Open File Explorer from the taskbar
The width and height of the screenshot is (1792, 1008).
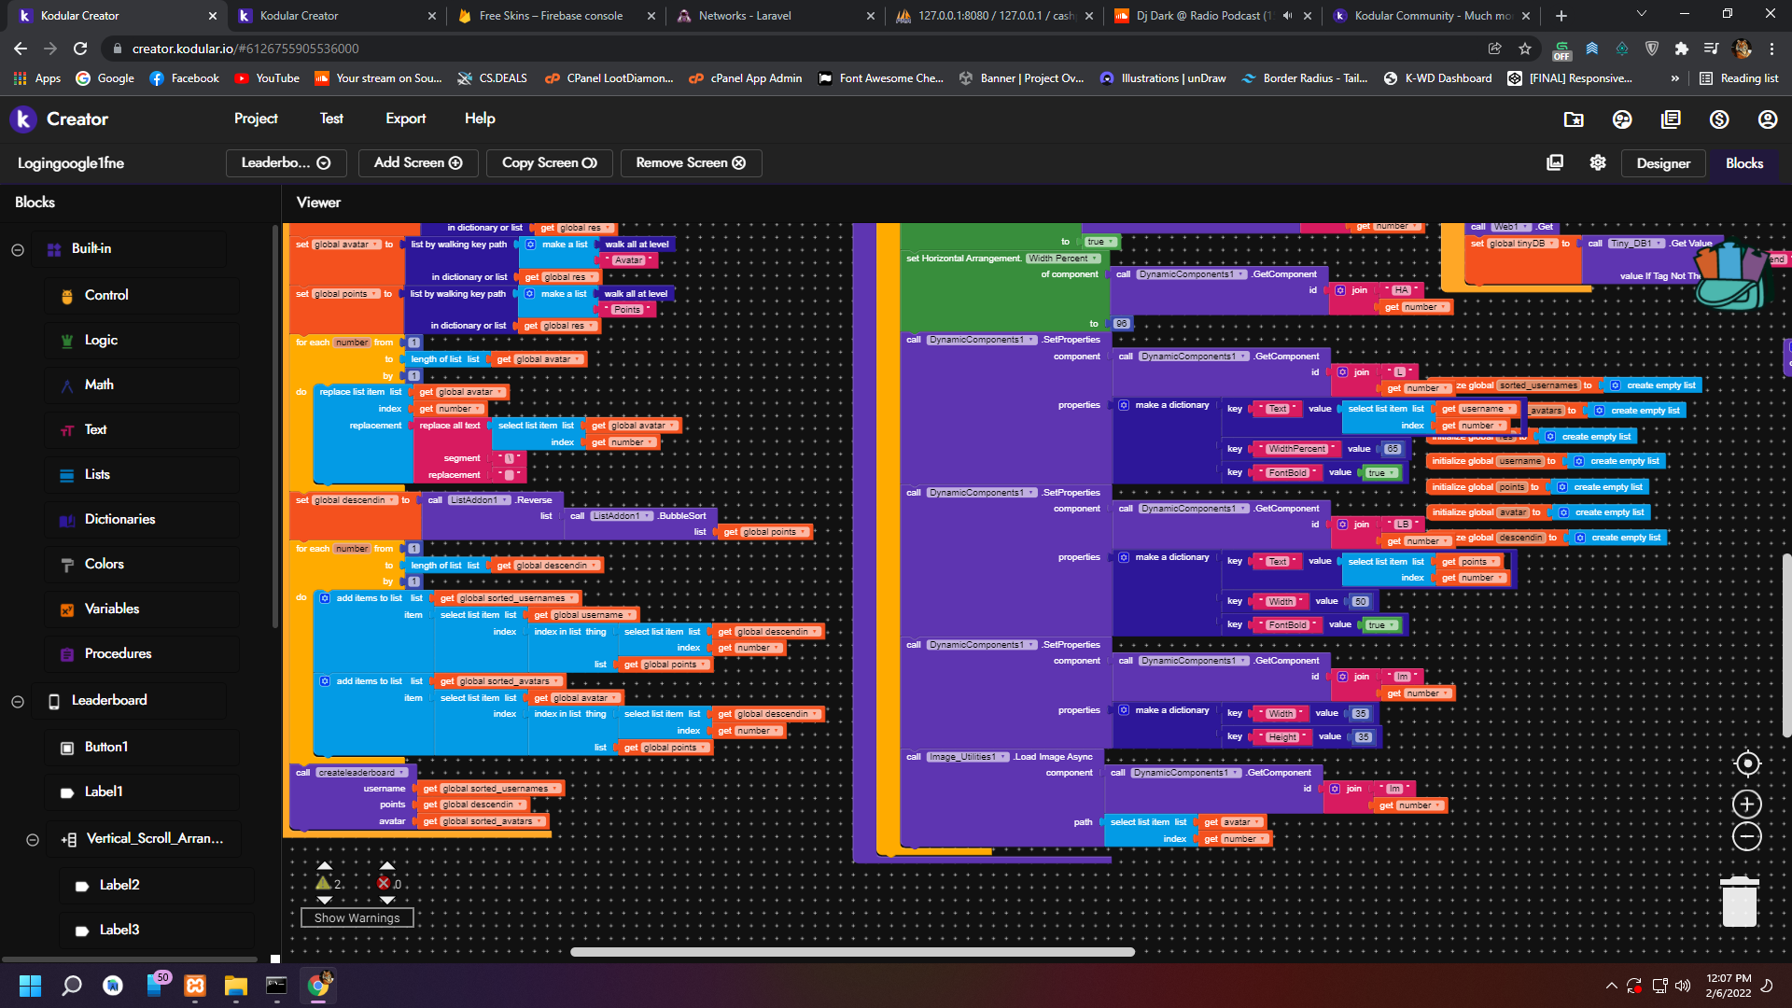[x=235, y=986]
